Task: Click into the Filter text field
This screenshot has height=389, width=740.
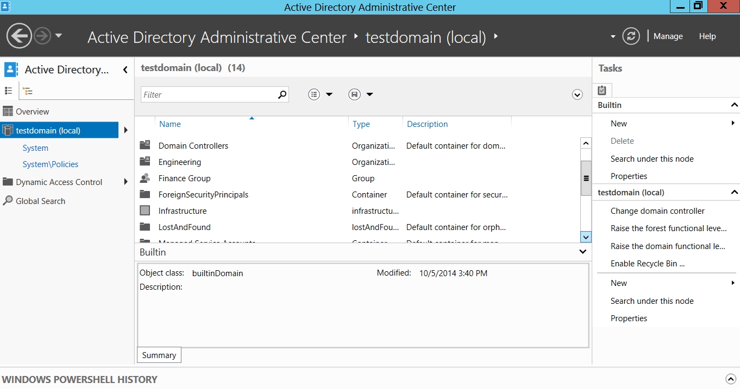Action: pyautogui.click(x=208, y=94)
